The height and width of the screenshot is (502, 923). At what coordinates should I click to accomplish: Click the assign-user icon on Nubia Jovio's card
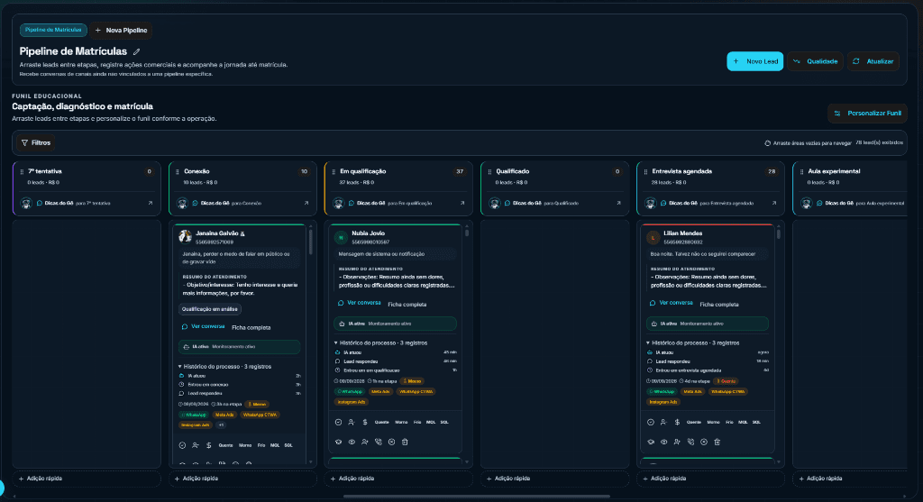coord(352,422)
